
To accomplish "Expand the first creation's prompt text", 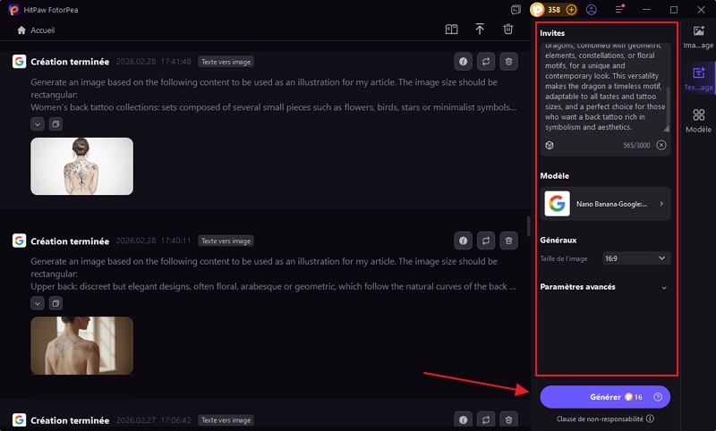I will point(38,124).
